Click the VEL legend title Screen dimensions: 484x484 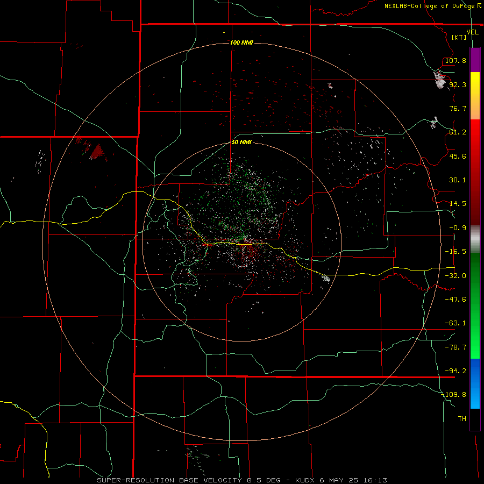[473, 32]
